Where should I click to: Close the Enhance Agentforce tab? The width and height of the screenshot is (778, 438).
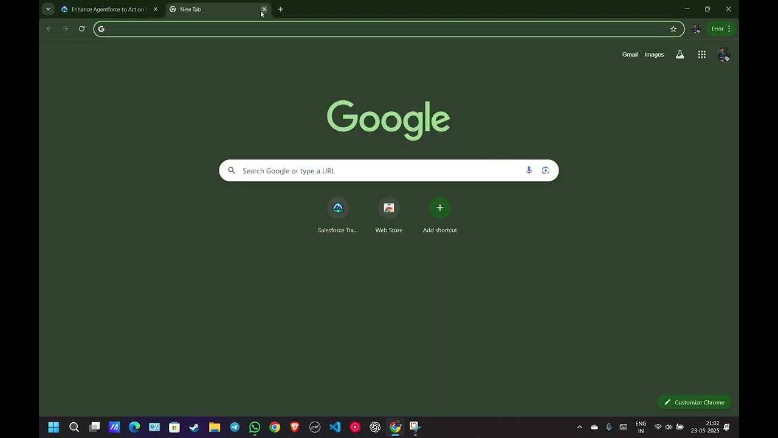point(156,9)
